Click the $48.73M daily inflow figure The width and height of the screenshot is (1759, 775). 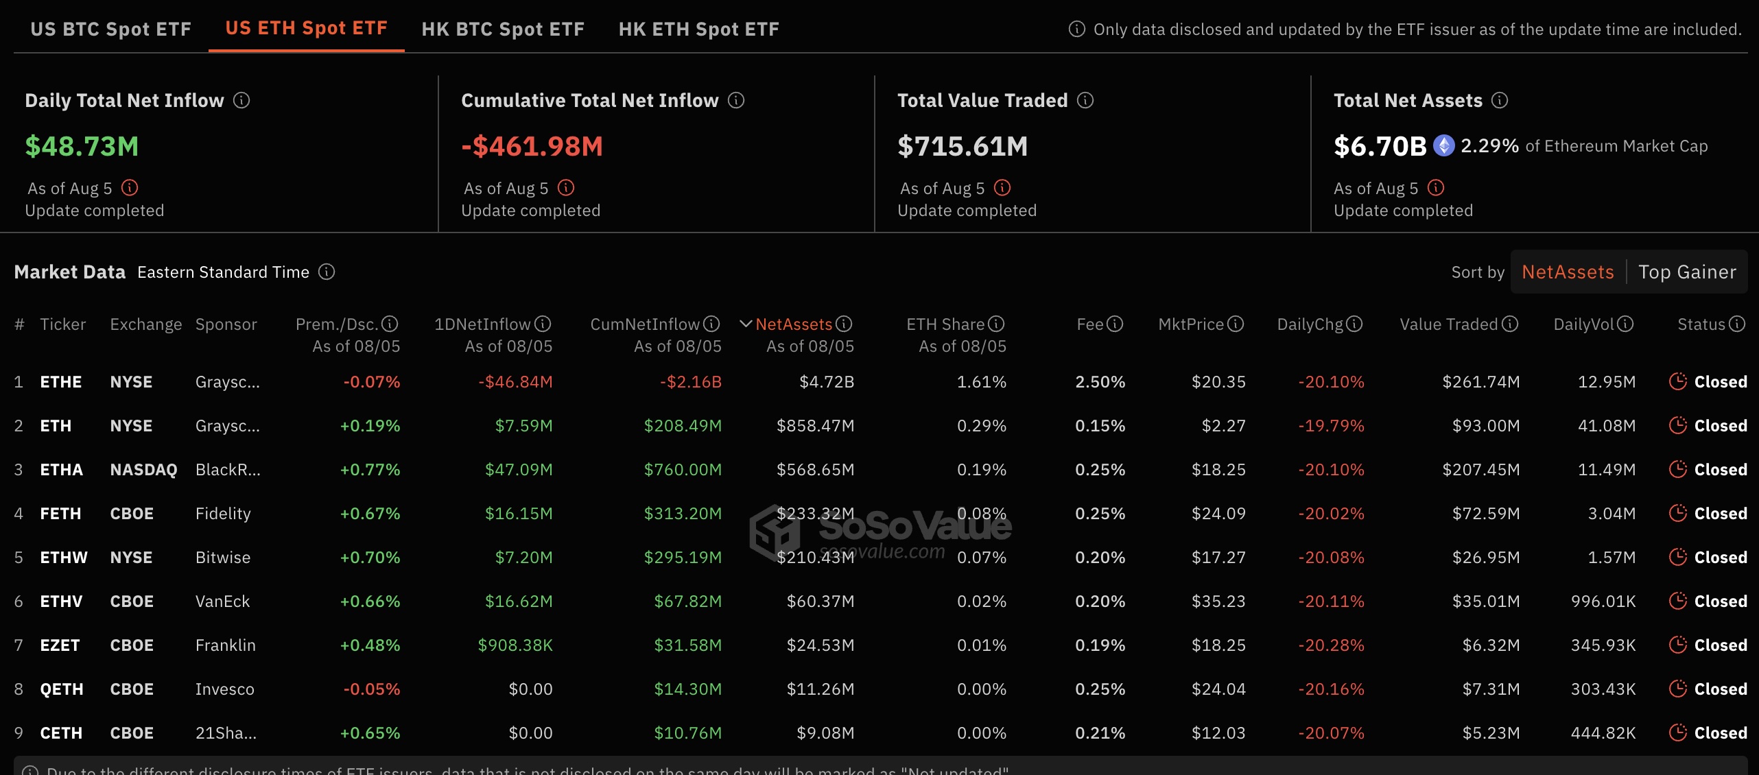(x=82, y=146)
